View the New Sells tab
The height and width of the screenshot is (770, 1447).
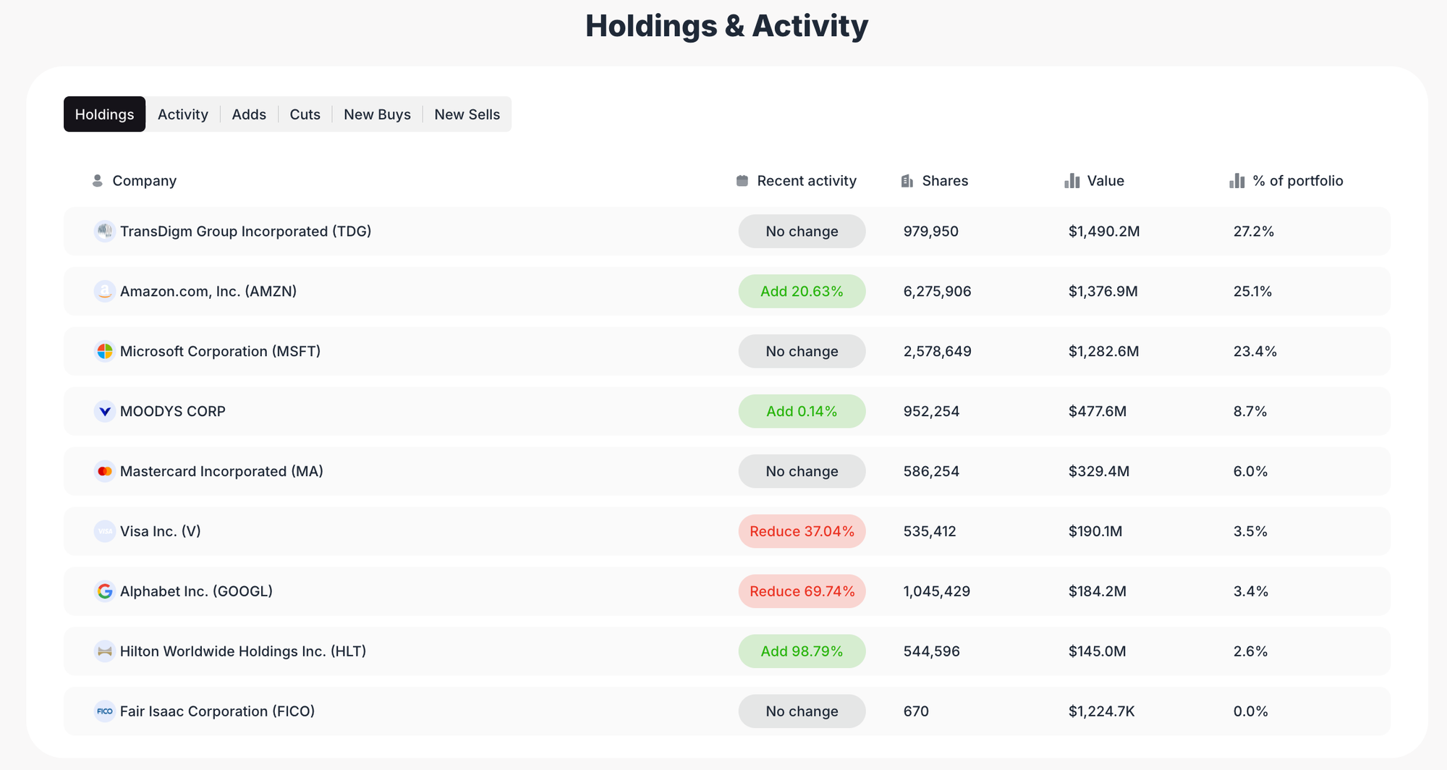tap(467, 114)
